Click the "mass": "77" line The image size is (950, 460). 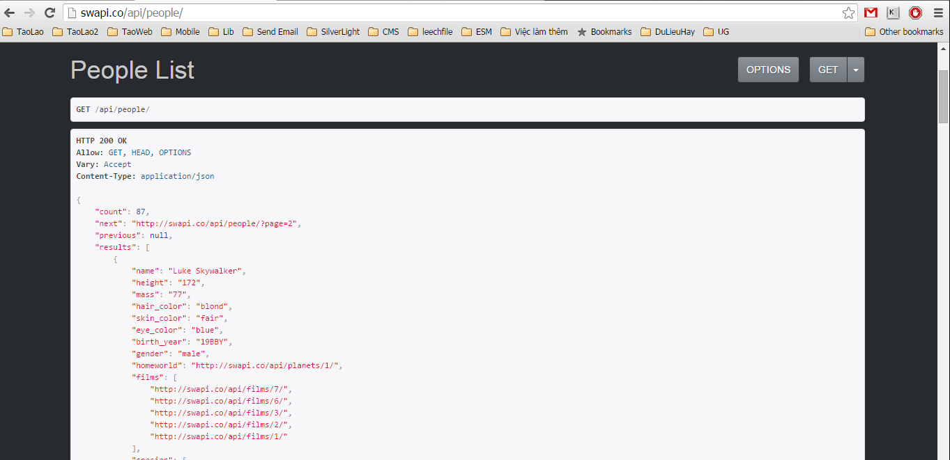[161, 294]
